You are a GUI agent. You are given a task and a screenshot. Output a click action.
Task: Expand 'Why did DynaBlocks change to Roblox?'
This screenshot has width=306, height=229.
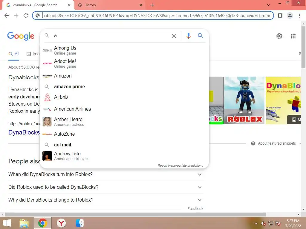(x=106, y=200)
